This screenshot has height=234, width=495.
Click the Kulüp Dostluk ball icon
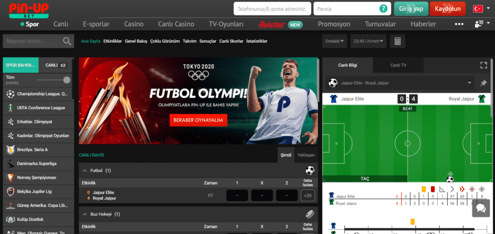(10, 219)
